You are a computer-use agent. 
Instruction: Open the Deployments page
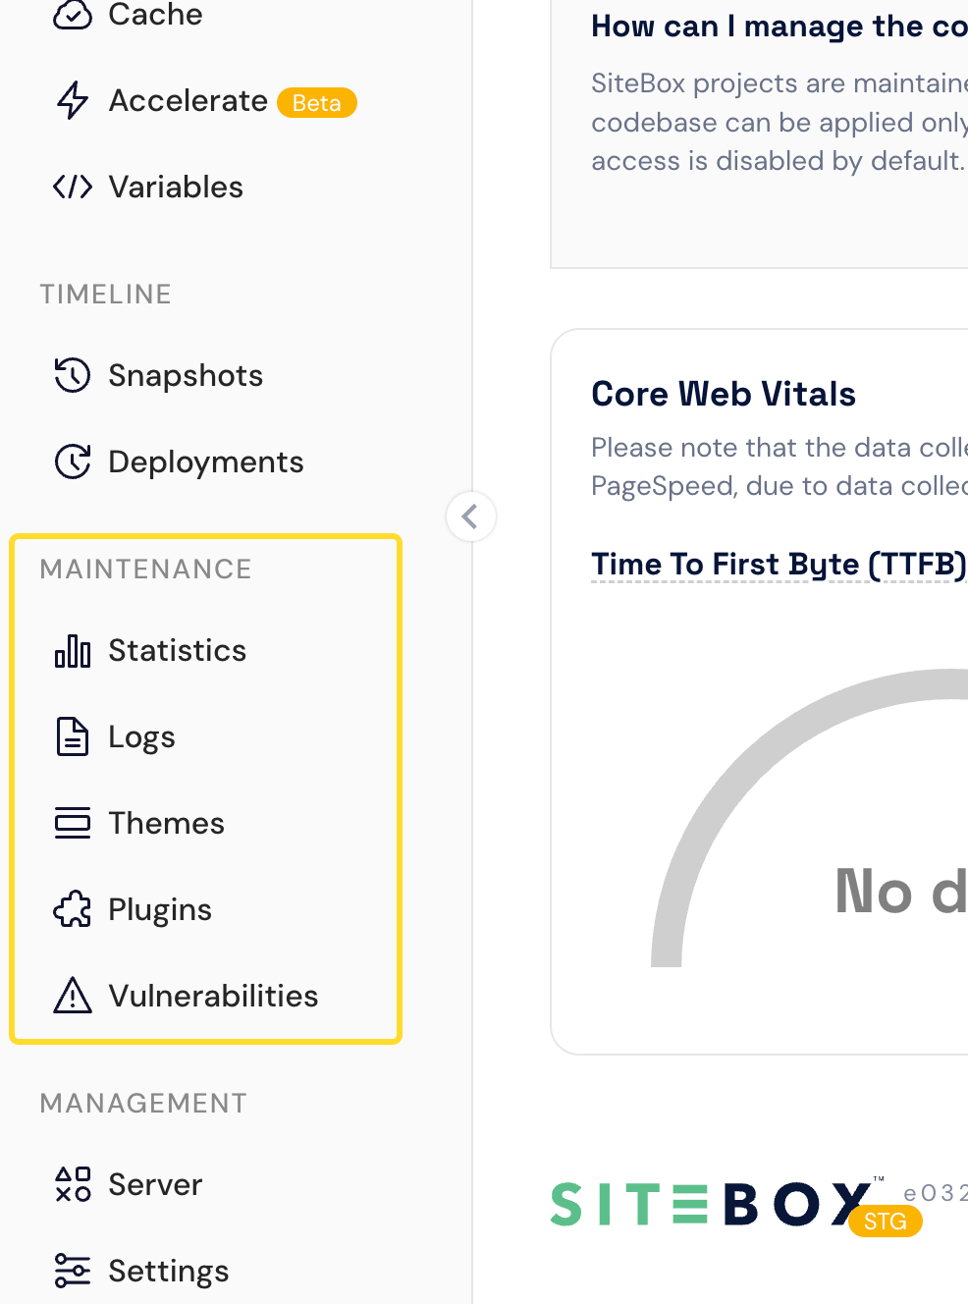tap(206, 462)
